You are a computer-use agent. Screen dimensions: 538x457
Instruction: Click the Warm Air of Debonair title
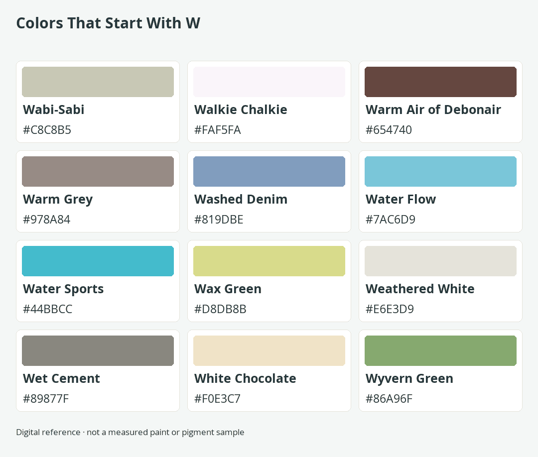[433, 110]
